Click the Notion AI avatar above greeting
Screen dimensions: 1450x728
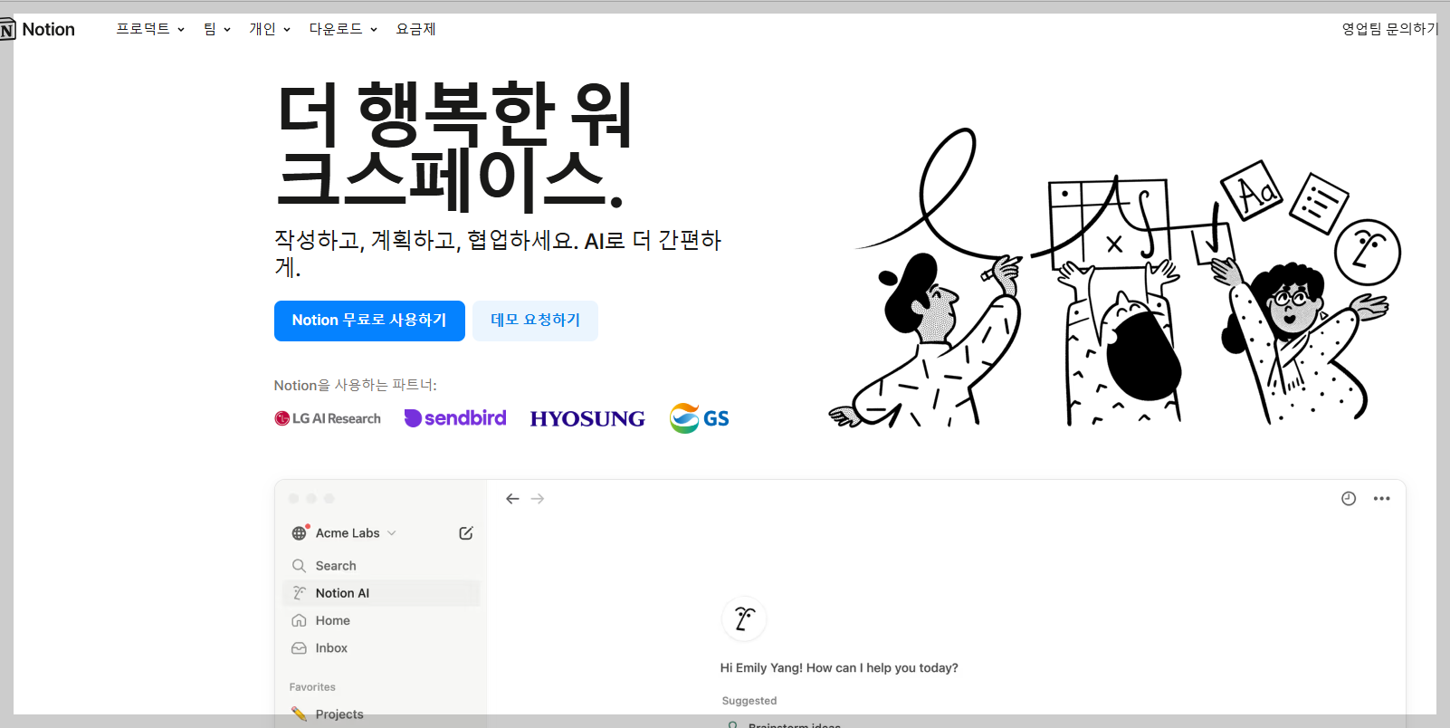pos(744,619)
